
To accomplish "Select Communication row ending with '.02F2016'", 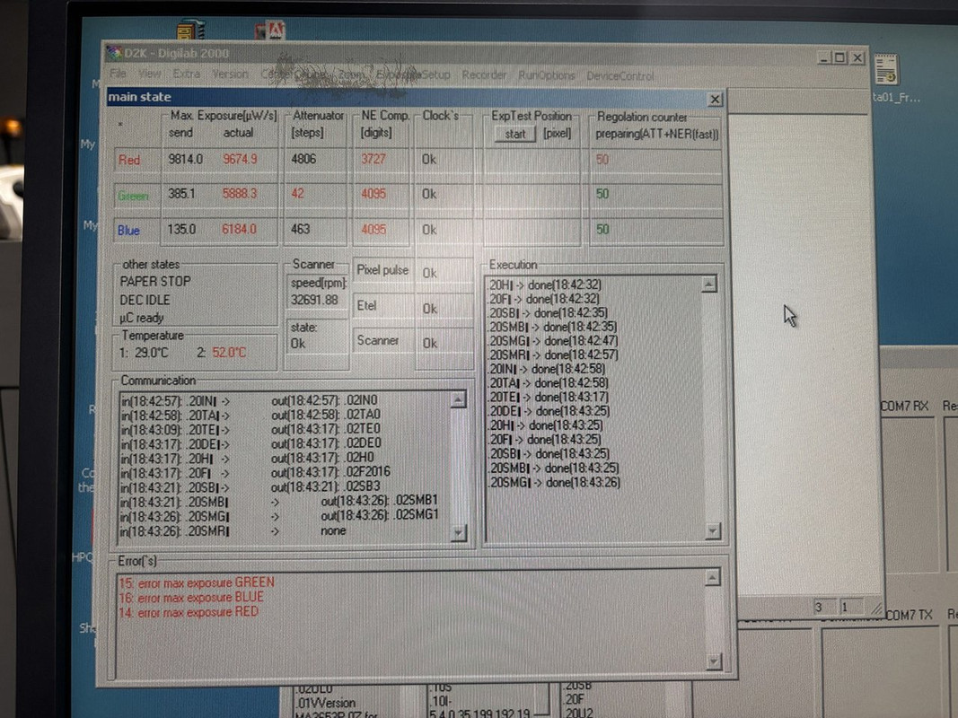I will click(x=255, y=472).
